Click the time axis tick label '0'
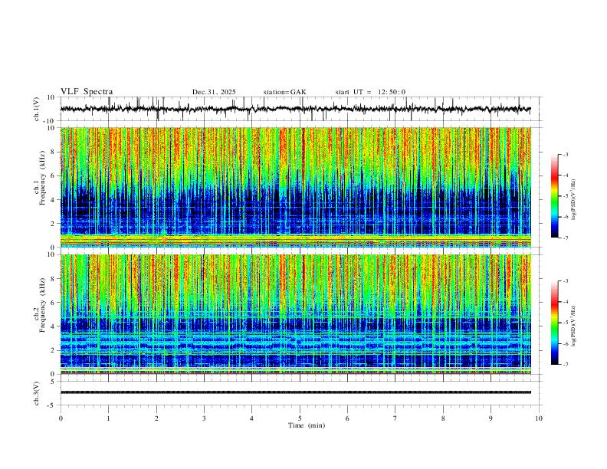The height and width of the screenshot is (469, 607). pyautogui.click(x=61, y=418)
